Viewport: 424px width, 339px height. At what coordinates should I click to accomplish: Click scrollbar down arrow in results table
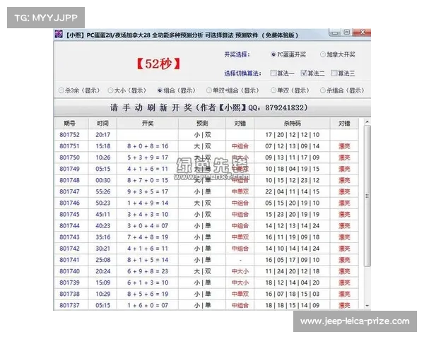[367, 306]
